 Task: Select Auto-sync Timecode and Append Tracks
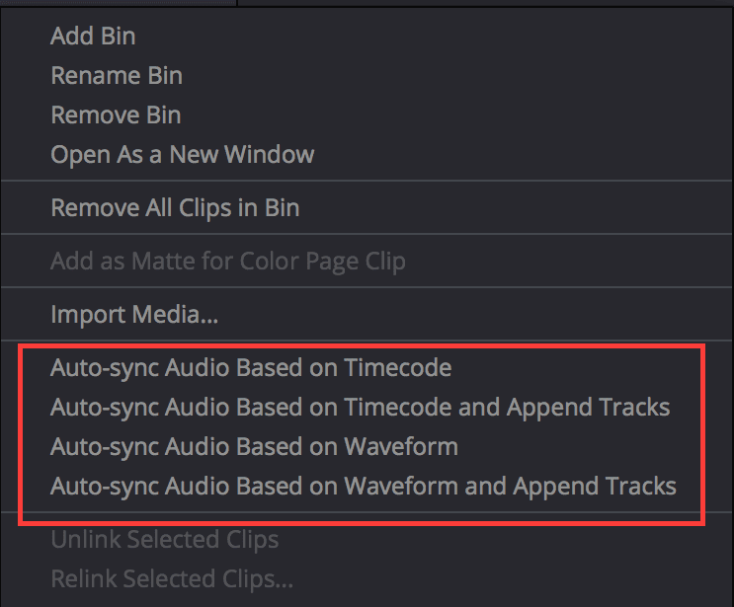point(361,408)
